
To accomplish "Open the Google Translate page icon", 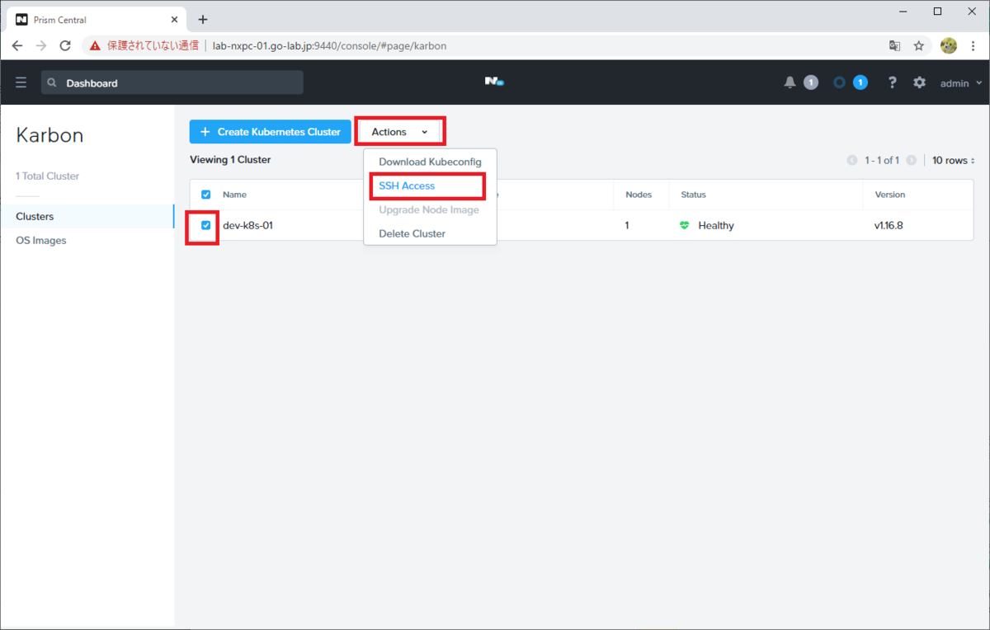I will click(x=894, y=46).
